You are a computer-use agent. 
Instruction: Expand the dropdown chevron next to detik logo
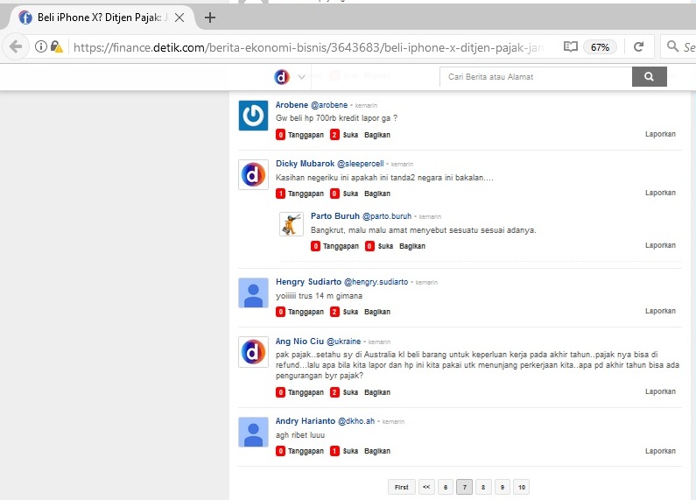302,77
